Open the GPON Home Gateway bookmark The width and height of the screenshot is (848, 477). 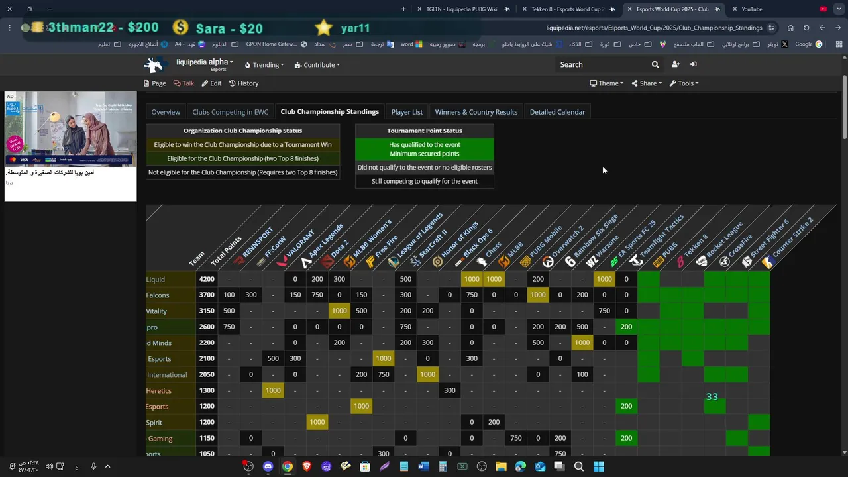click(276, 44)
